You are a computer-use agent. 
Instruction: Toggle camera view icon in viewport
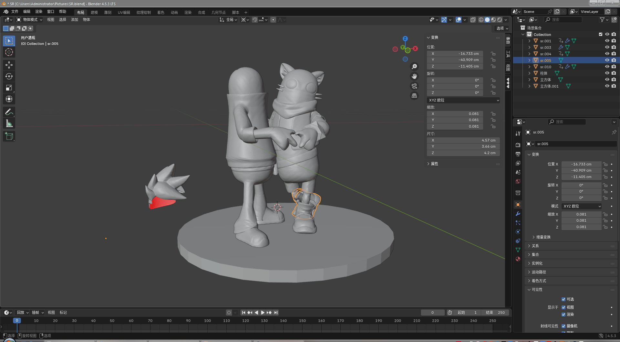[x=414, y=86]
